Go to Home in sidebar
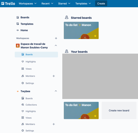 [x=24, y=30]
